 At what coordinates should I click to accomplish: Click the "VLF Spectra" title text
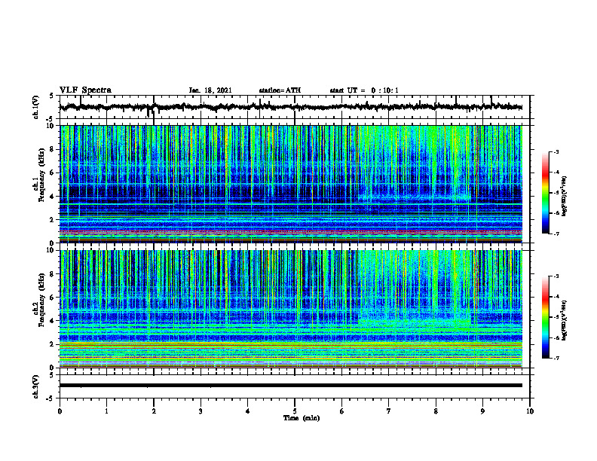[85, 90]
